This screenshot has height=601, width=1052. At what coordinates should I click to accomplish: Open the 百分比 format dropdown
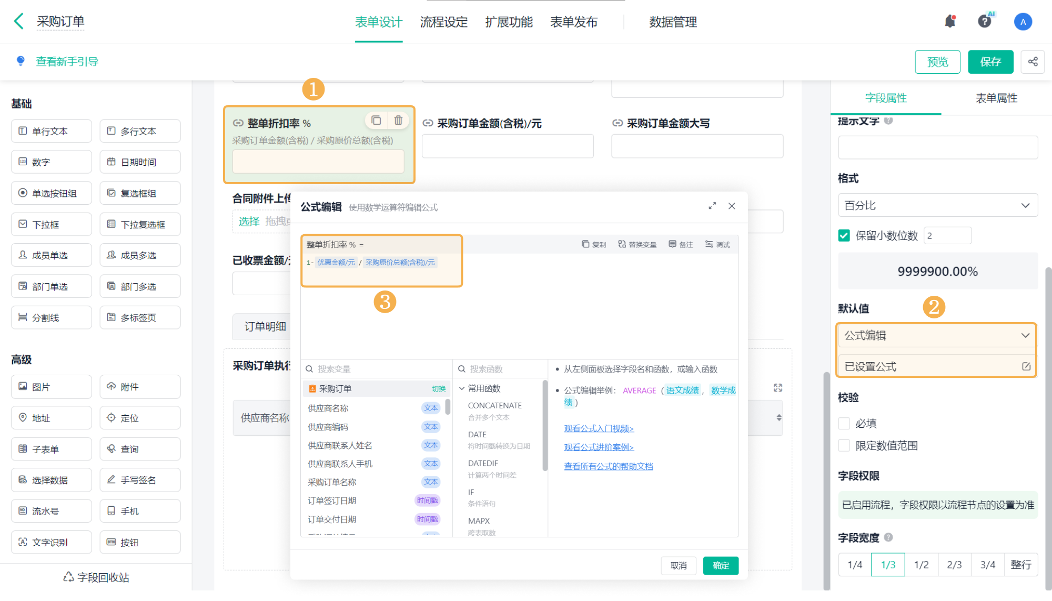click(x=937, y=205)
